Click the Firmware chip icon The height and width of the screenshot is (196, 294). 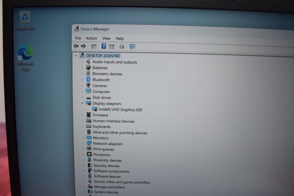pyautogui.click(x=88, y=115)
